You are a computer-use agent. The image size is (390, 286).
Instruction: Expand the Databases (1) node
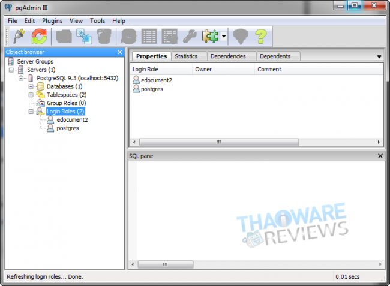click(31, 86)
